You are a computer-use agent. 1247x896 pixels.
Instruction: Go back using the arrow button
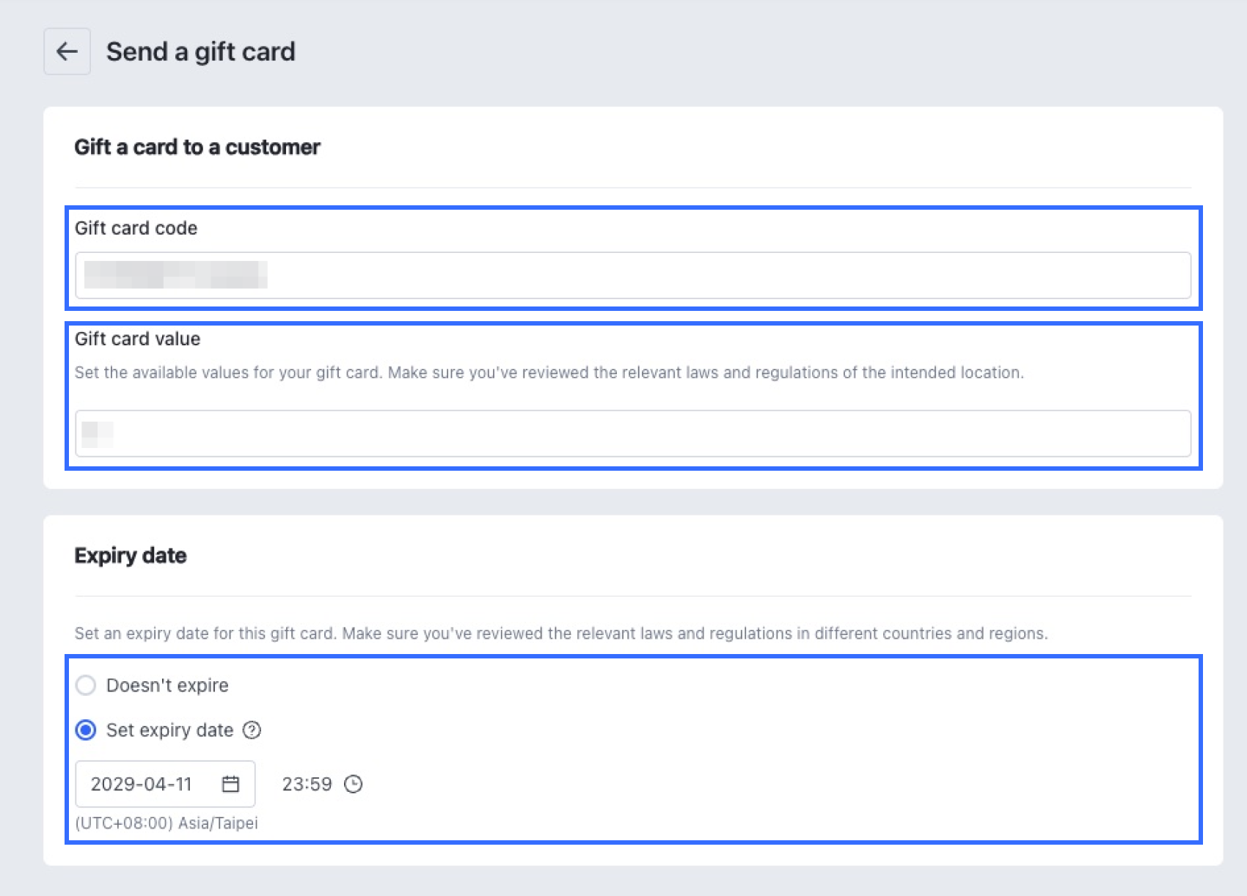pos(67,51)
